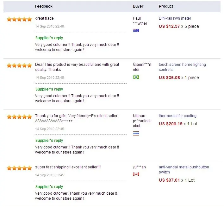
Task: Click the Product column header
Action: tap(166, 6)
